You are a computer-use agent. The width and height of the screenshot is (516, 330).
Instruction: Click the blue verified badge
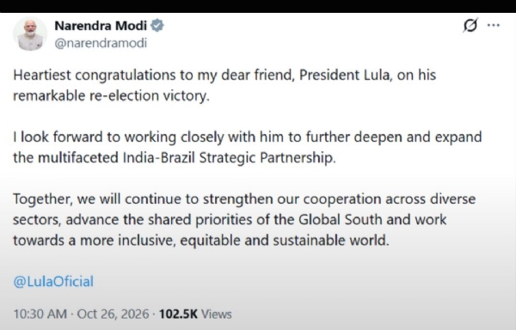pyautogui.click(x=157, y=25)
